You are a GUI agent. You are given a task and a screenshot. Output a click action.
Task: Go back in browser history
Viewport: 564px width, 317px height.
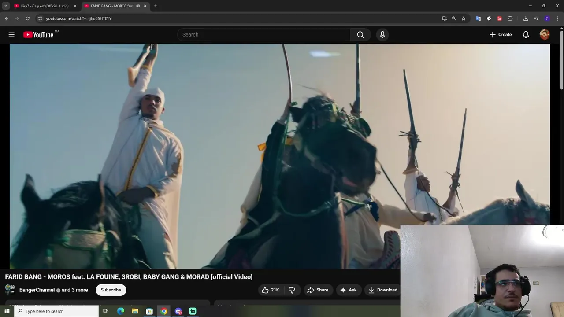pos(6,18)
